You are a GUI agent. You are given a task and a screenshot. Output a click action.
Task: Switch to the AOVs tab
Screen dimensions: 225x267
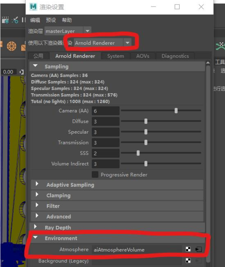142,56
